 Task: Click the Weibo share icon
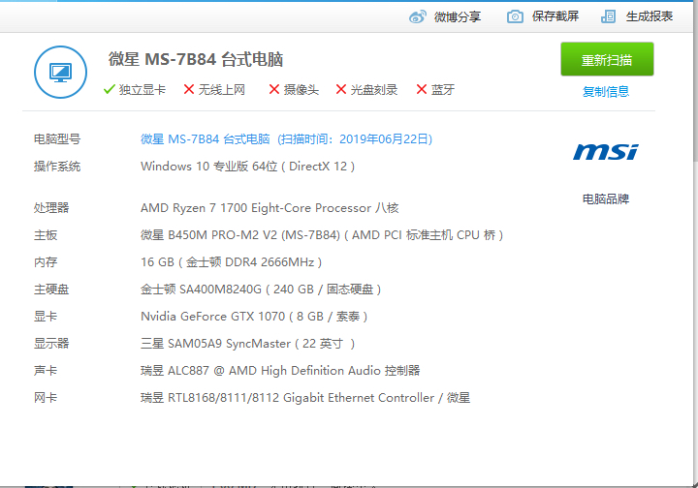[418, 16]
